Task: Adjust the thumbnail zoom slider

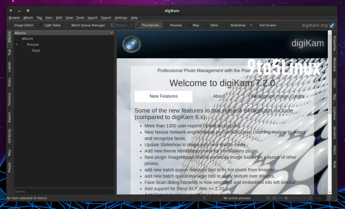Action: 286,198
